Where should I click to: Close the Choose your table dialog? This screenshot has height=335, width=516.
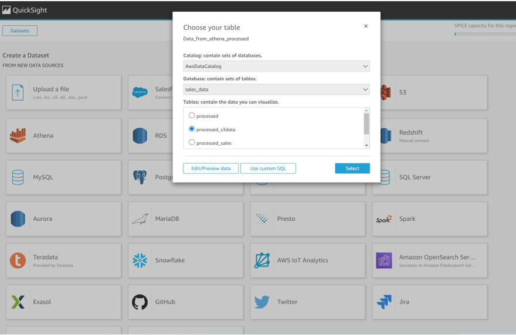click(x=366, y=26)
